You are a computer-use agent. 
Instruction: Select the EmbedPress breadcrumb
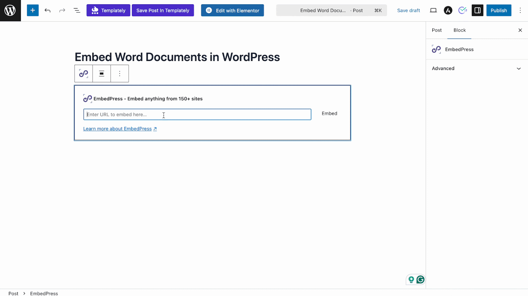click(x=44, y=293)
